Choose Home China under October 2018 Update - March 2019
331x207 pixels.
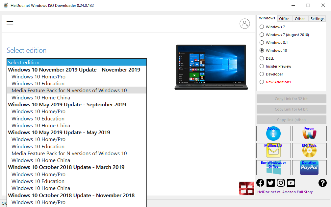click(77, 188)
